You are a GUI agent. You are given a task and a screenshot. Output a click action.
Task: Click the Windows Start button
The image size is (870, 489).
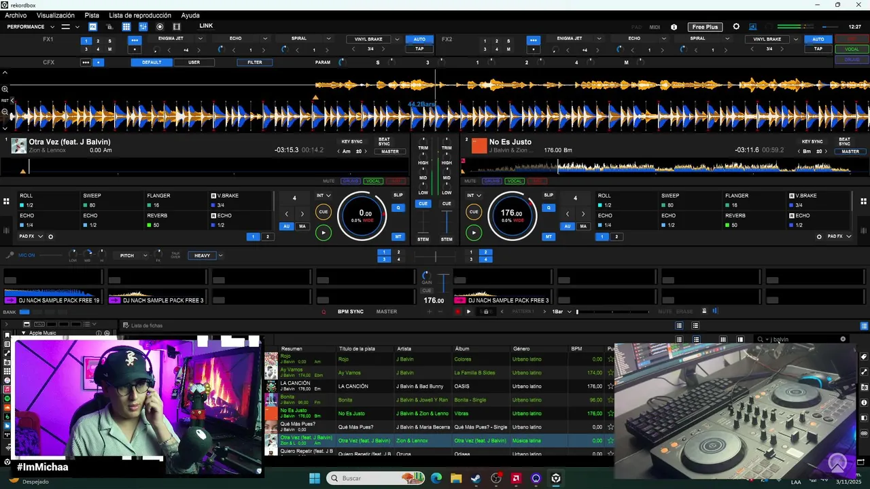click(315, 478)
